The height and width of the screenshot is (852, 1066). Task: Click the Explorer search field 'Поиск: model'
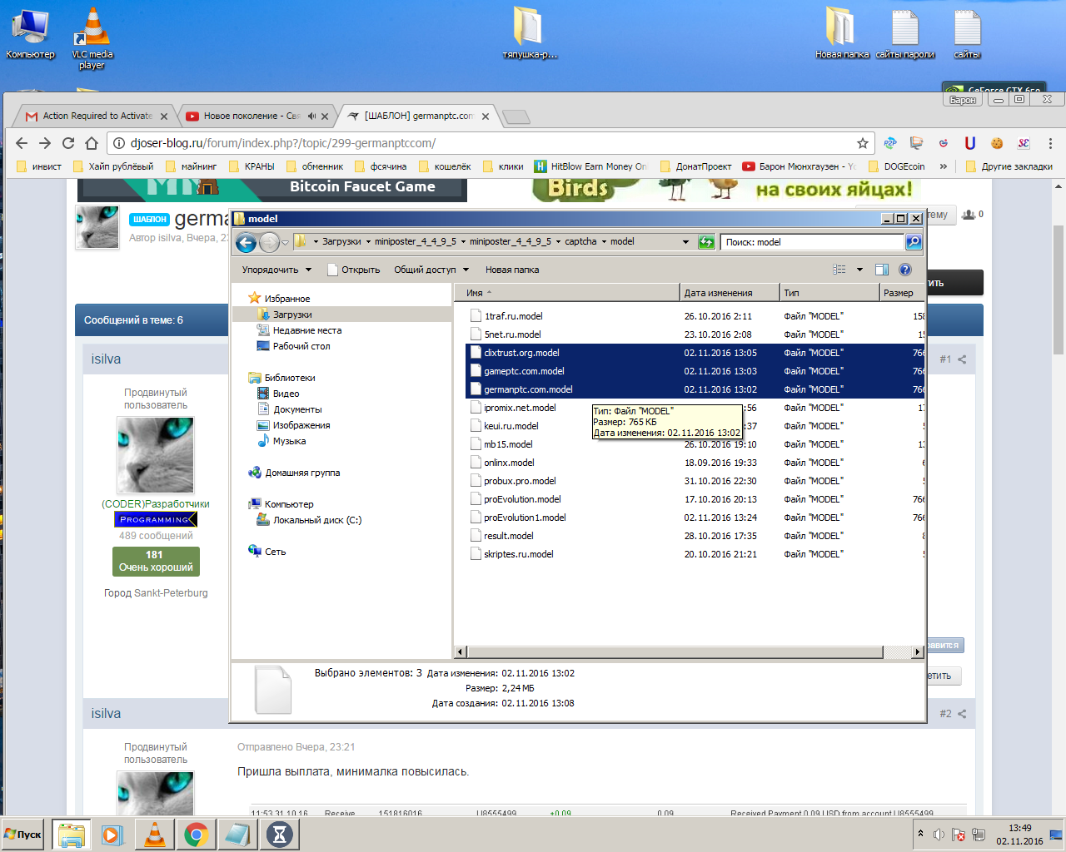tap(812, 242)
